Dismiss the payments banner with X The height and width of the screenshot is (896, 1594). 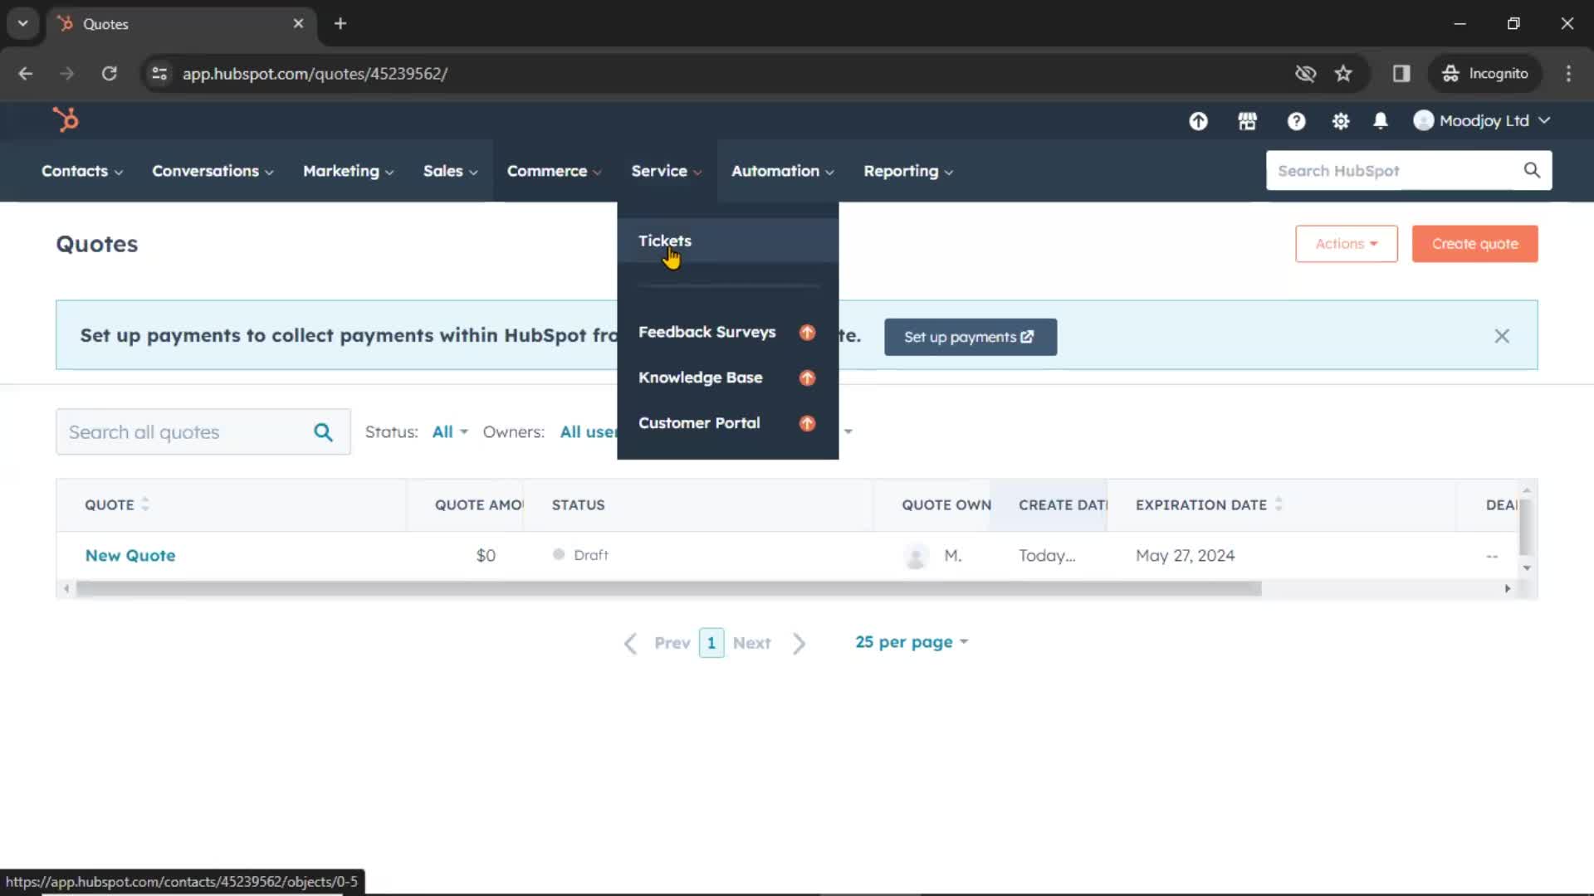click(1502, 336)
